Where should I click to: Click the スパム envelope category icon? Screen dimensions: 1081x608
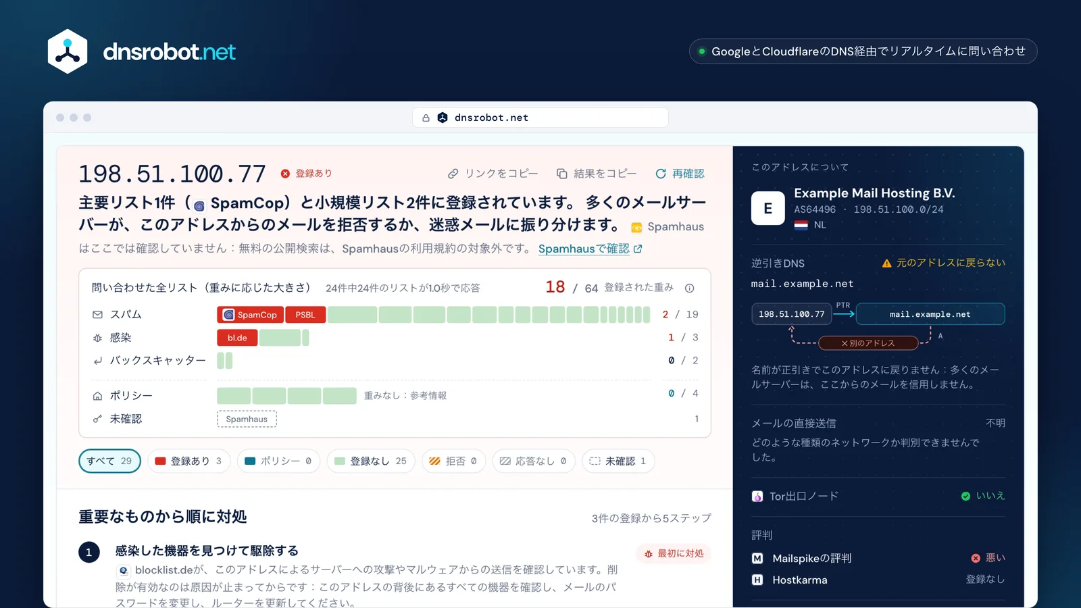(x=97, y=315)
